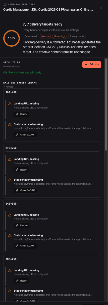
Task: Resolve the 640×360 landing URL issue
Action: pyautogui.click(x=22, y=225)
